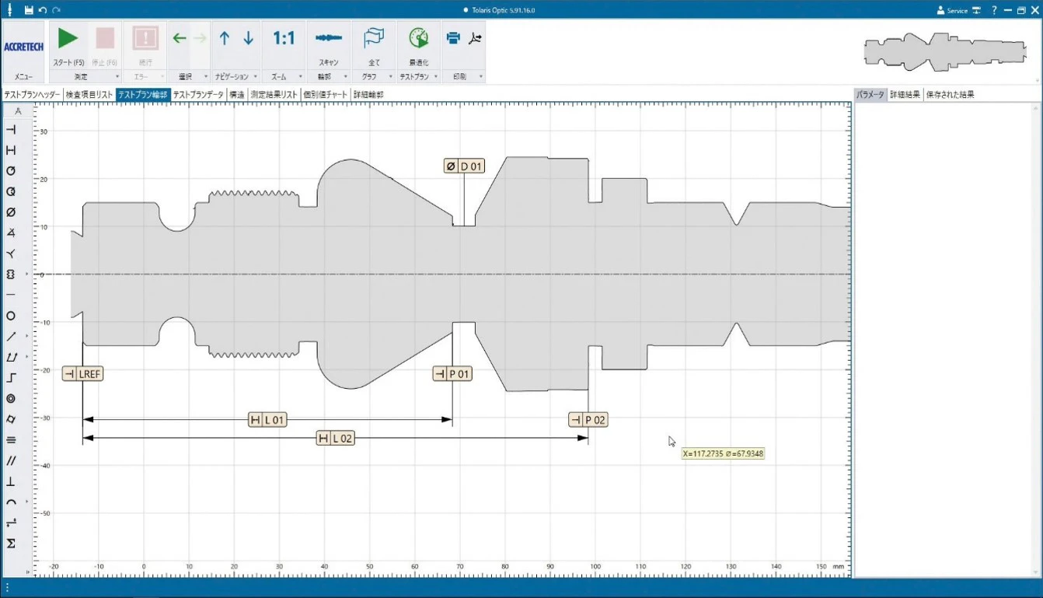Select the D 01 diameter label on drawing
This screenshot has width=1043, height=598.
(464, 166)
